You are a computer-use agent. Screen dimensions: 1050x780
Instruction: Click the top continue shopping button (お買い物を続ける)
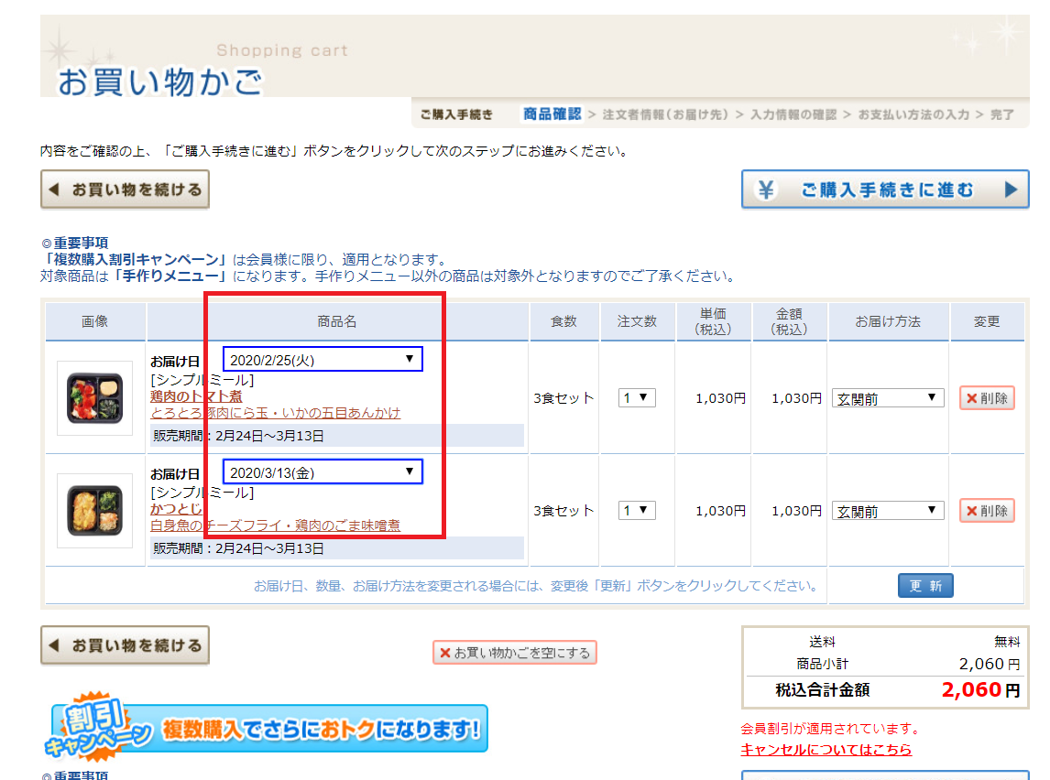point(126,190)
